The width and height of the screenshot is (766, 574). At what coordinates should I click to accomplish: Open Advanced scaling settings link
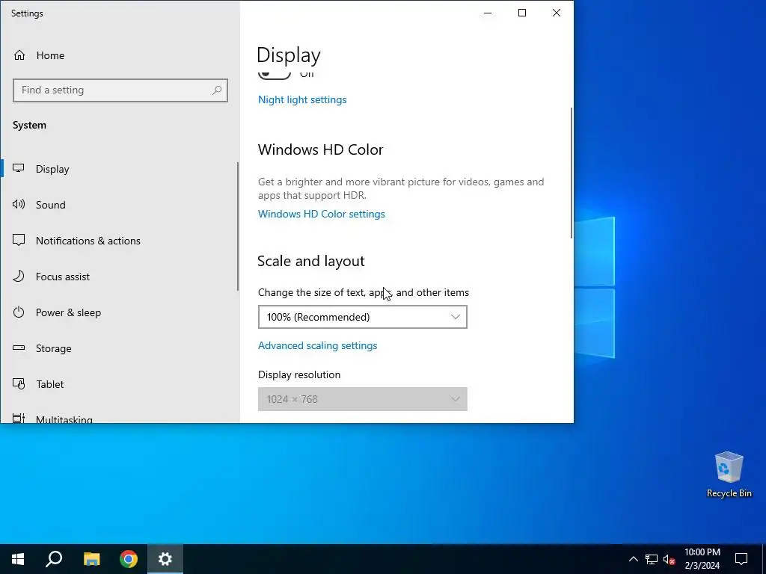317,345
